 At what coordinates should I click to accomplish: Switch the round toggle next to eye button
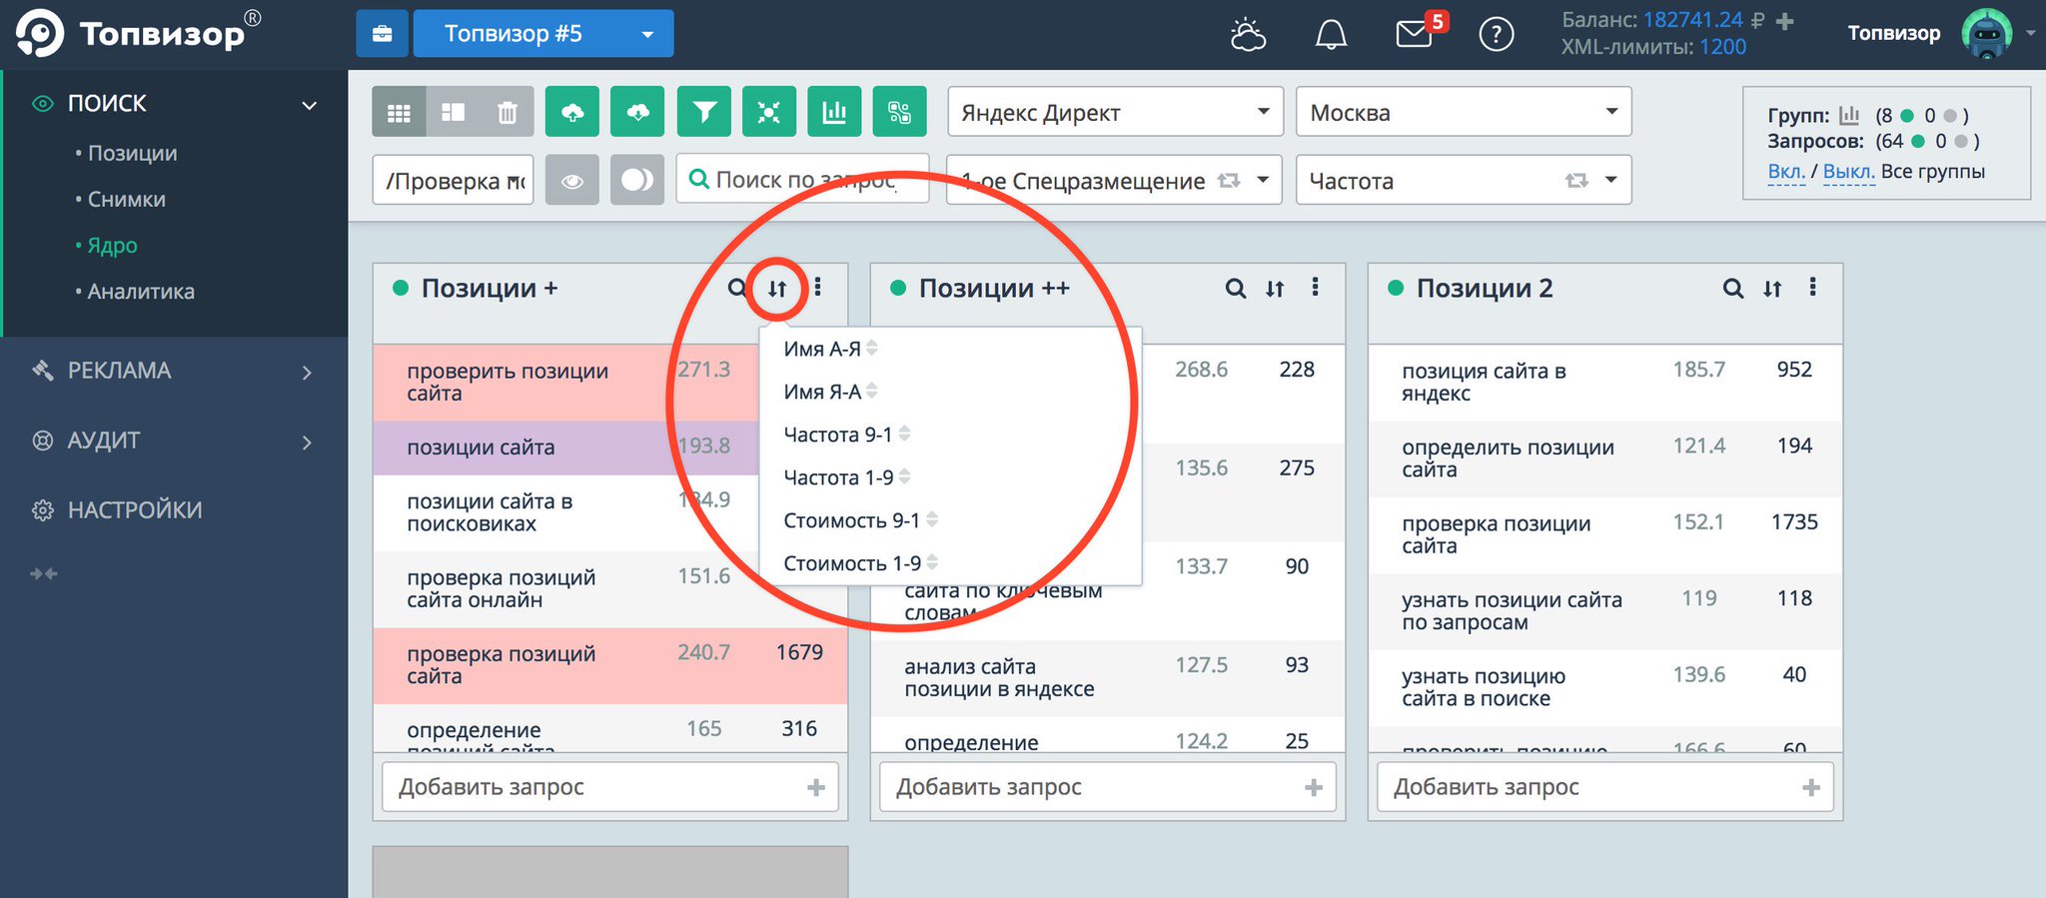tap(637, 181)
